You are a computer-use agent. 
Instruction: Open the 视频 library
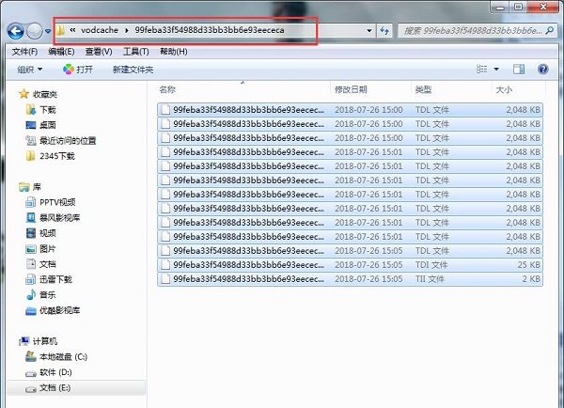(x=48, y=233)
